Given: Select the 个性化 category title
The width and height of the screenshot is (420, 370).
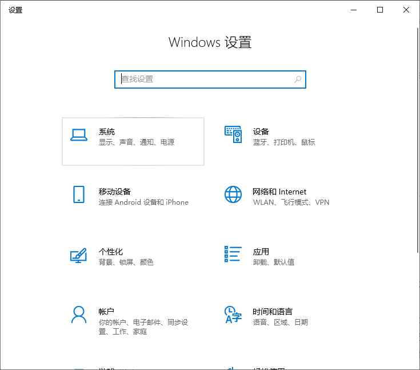Looking at the screenshot, I should click(x=111, y=252).
